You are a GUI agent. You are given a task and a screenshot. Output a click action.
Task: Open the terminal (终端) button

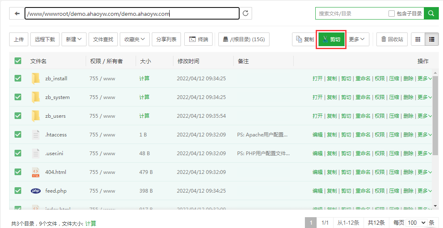pos(198,40)
